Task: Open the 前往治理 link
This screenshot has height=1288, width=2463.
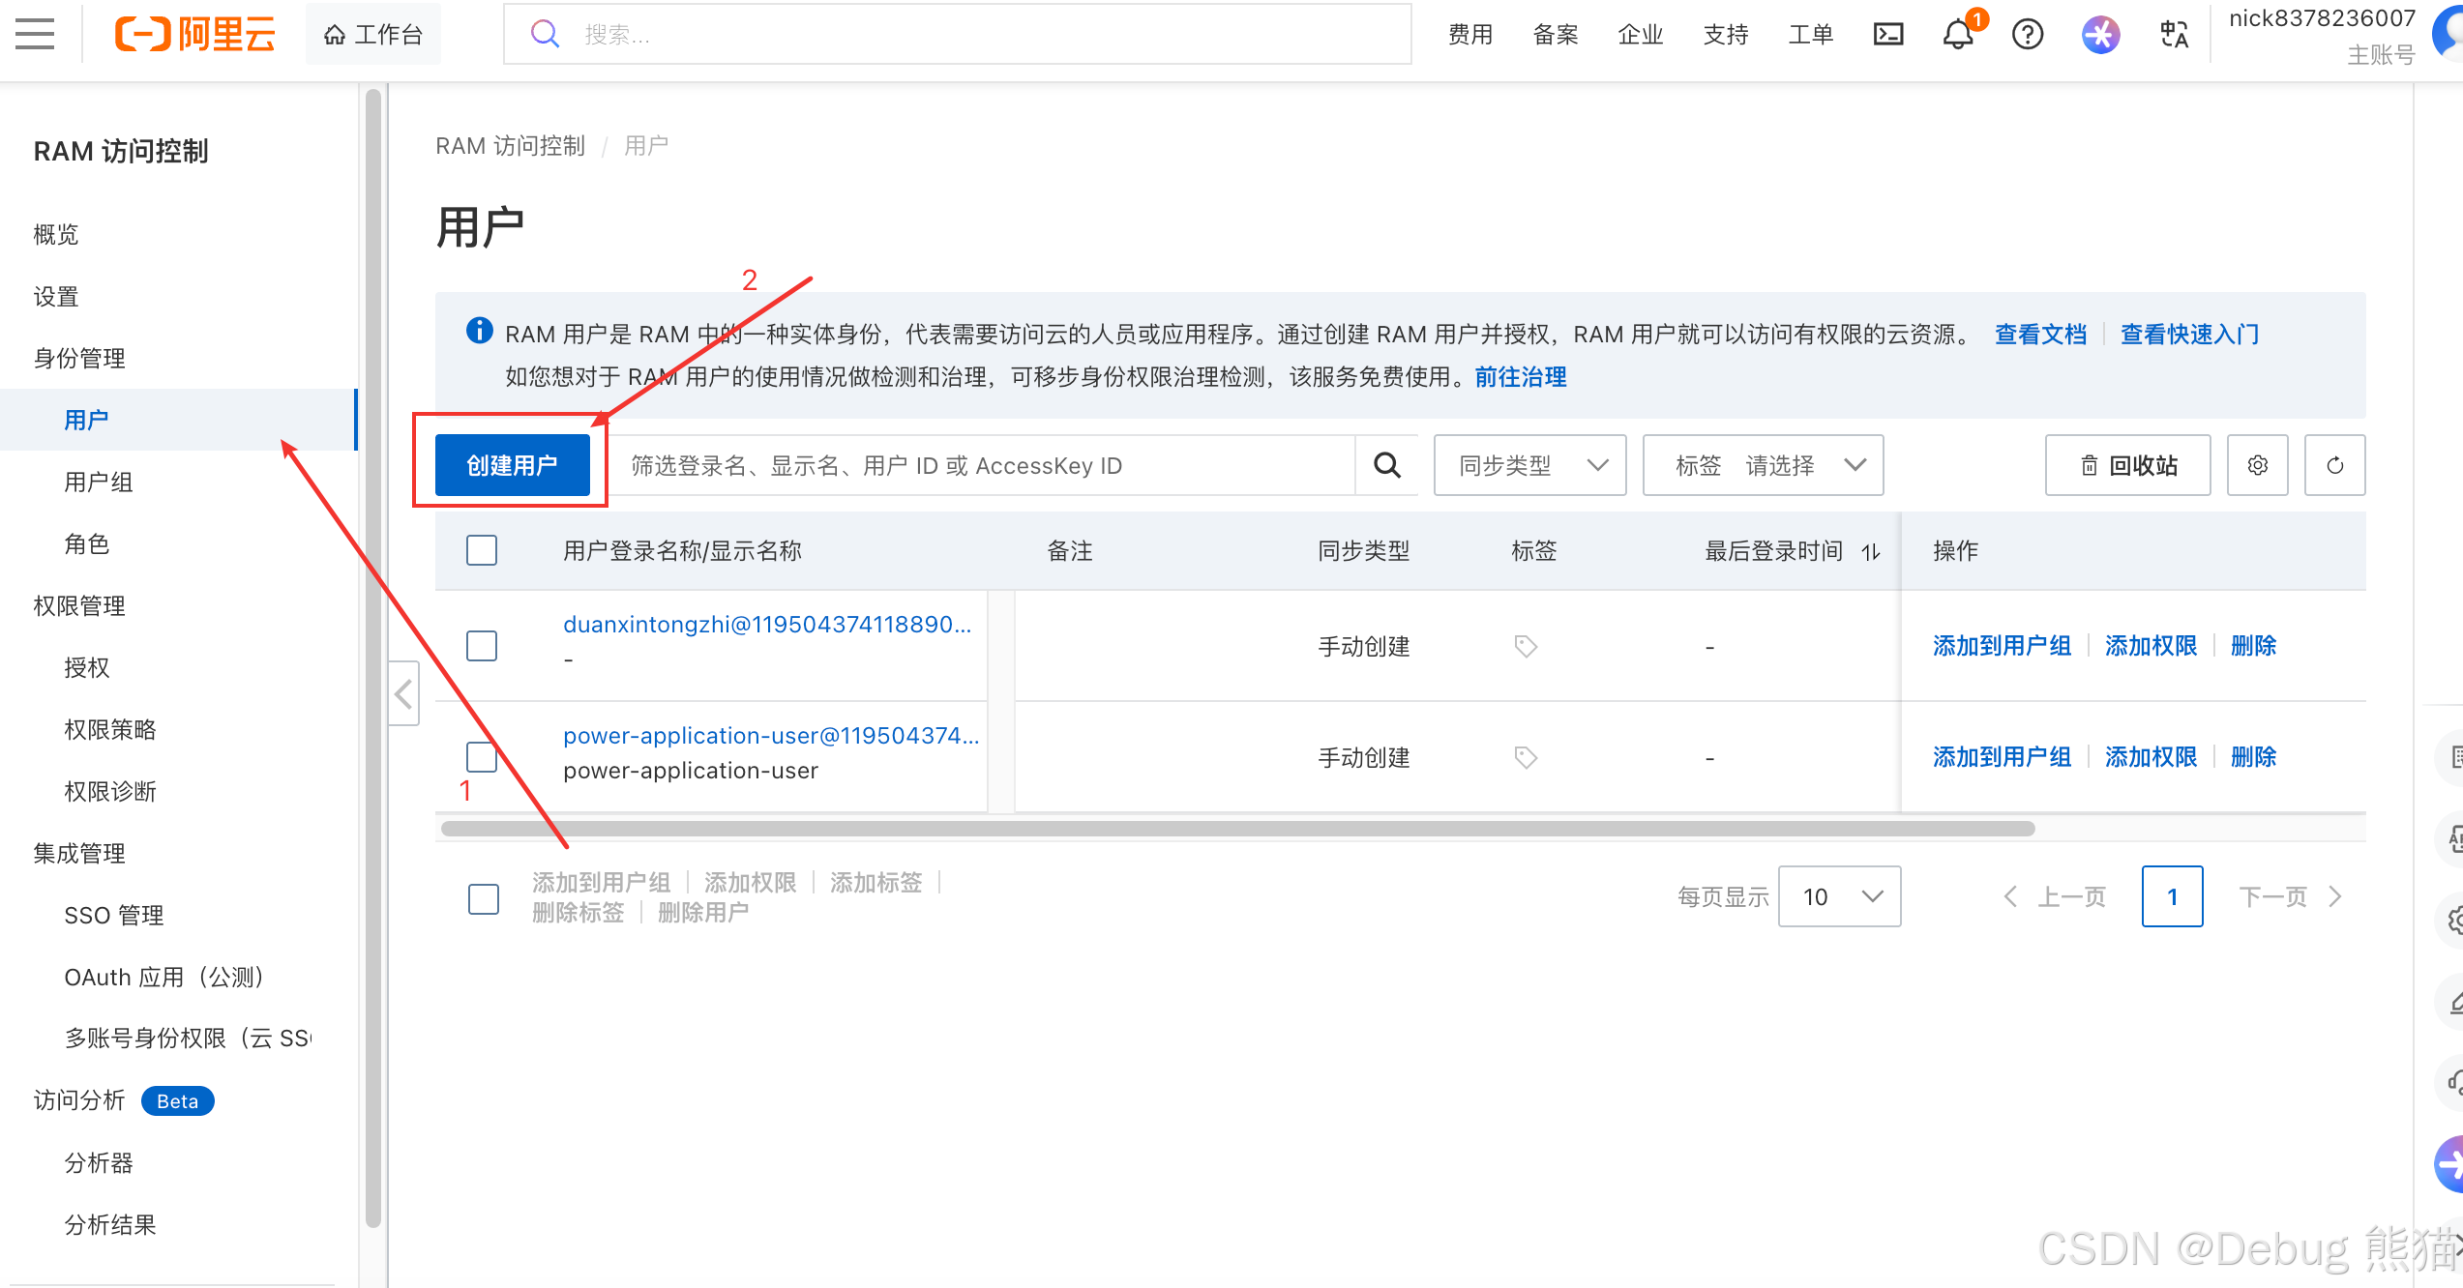Action: tap(1519, 377)
